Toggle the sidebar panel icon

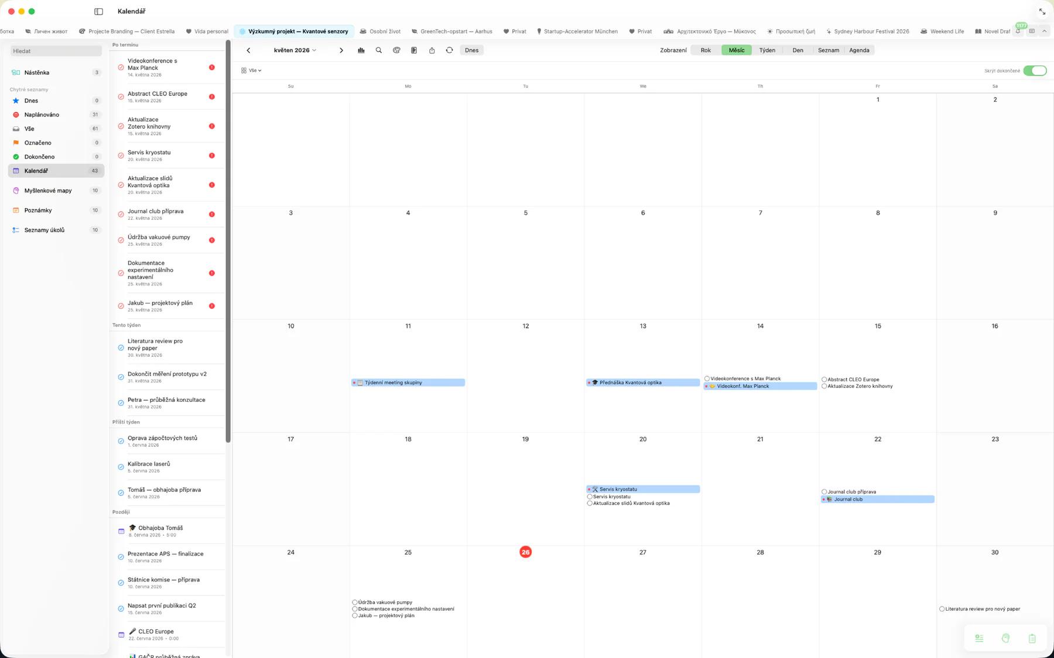(98, 11)
